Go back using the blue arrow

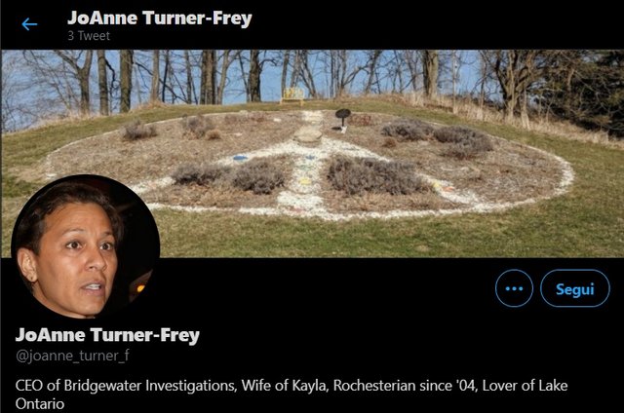tap(29, 24)
